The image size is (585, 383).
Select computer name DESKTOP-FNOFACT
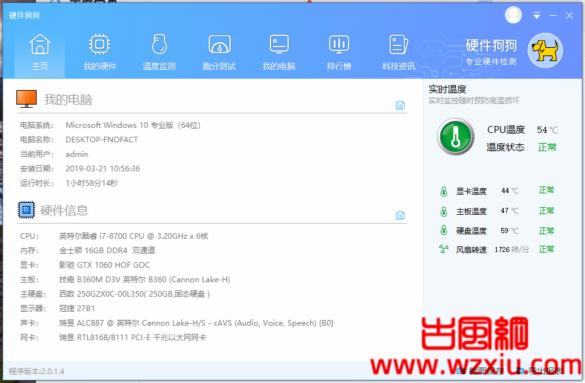coord(102,140)
